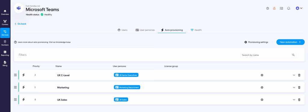Click the orange lock icon in header
The image size is (308, 112).
tap(274, 8)
